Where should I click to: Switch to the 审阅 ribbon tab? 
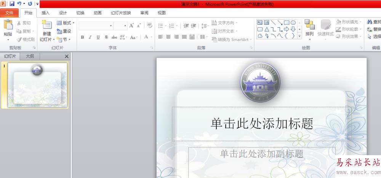click(x=144, y=13)
